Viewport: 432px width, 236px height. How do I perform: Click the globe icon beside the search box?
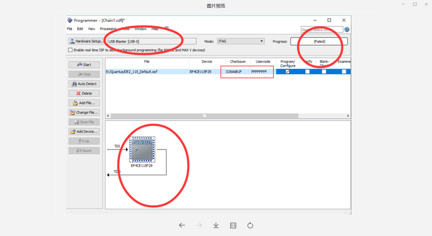[347, 29]
